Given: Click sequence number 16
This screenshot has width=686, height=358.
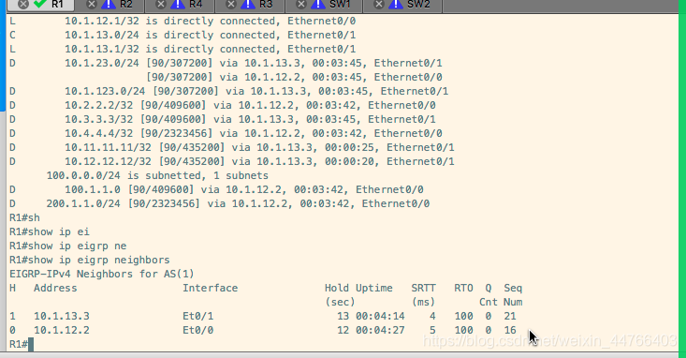Looking at the screenshot, I should pos(510,330).
